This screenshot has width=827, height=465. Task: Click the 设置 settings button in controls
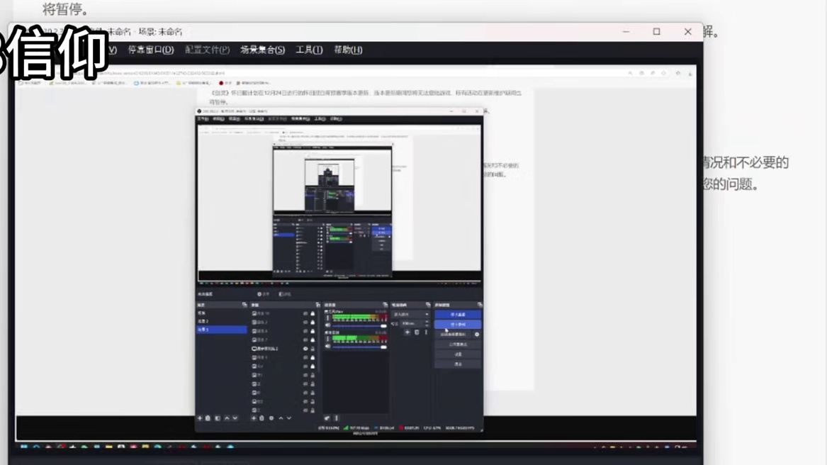pos(458,354)
